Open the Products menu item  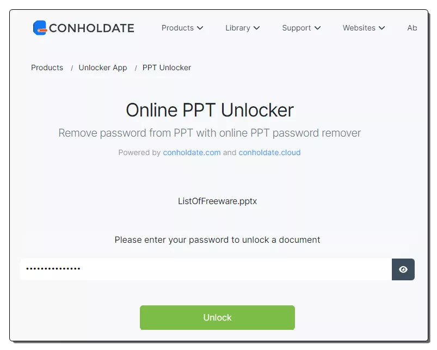pos(177,28)
